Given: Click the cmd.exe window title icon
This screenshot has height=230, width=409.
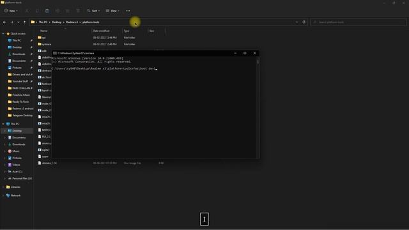Looking at the screenshot, I should click(x=55, y=53).
